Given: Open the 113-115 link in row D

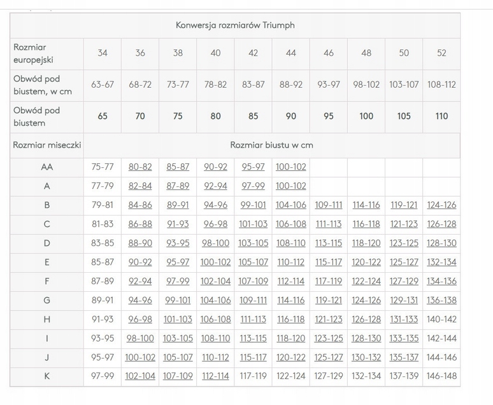Looking at the screenshot, I should (x=329, y=244).
